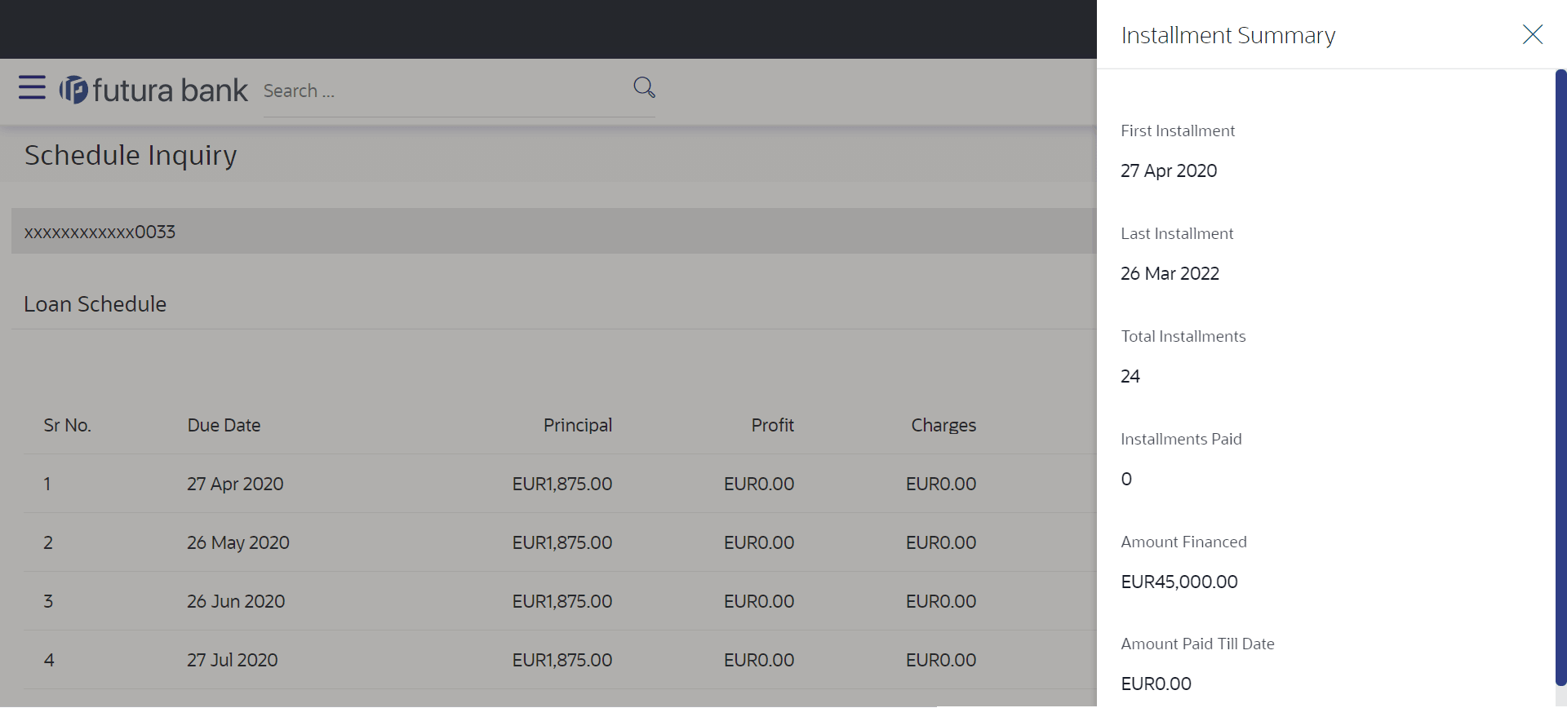
Task: Select the 26 Jun 2020 schedule row
Action: (236, 601)
